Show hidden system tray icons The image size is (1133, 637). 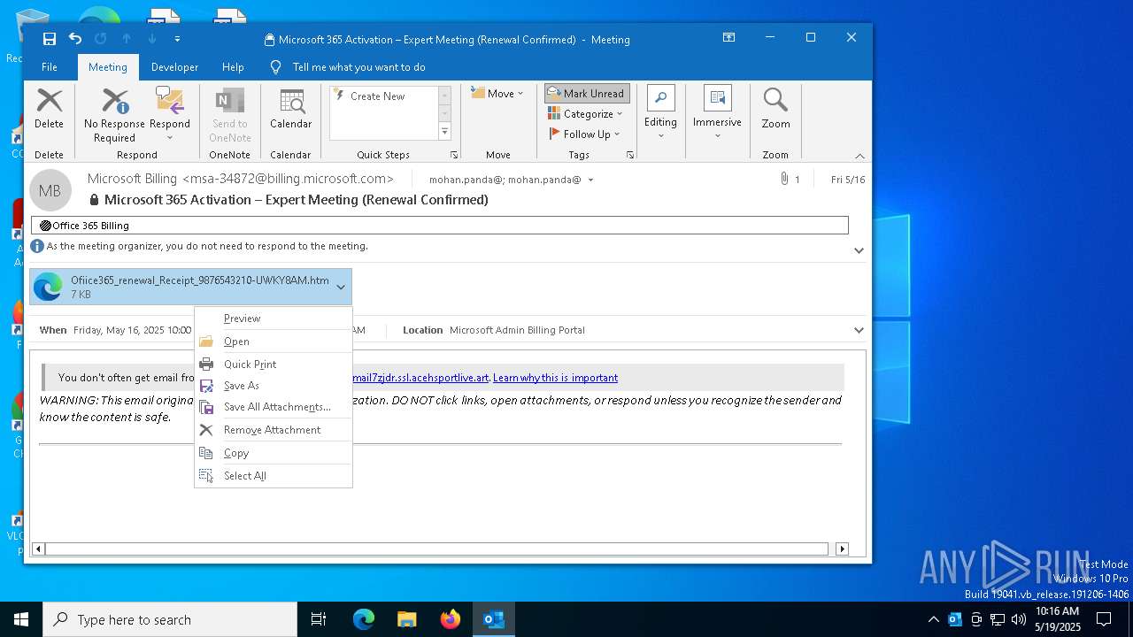[x=933, y=619]
